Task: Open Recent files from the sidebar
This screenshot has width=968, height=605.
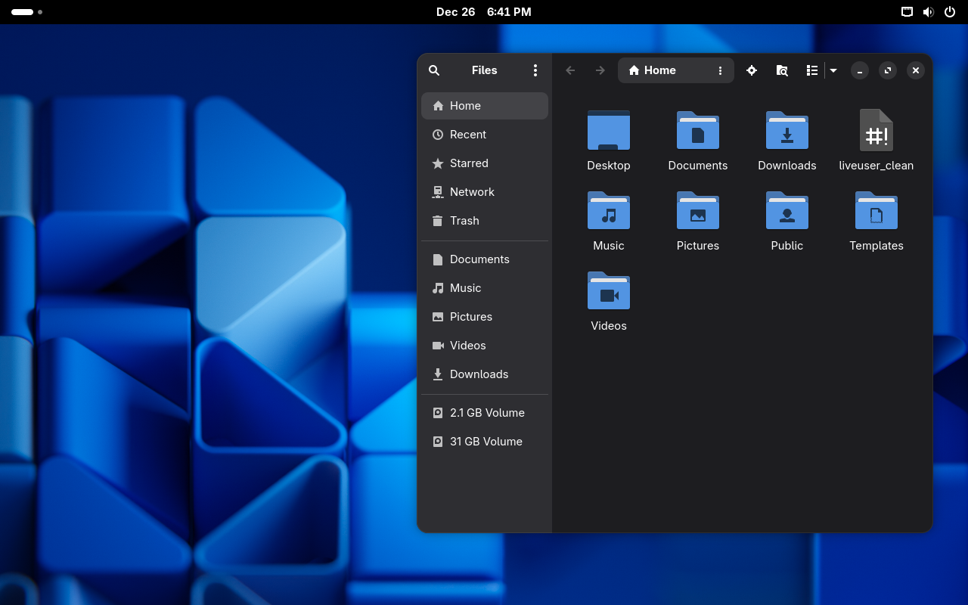Action: (x=467, y=135)
